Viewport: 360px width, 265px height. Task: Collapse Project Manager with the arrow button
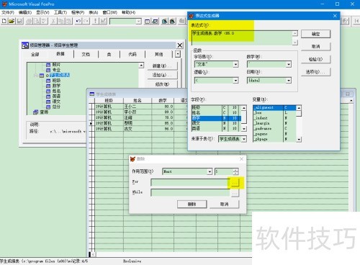pos(178,54)
